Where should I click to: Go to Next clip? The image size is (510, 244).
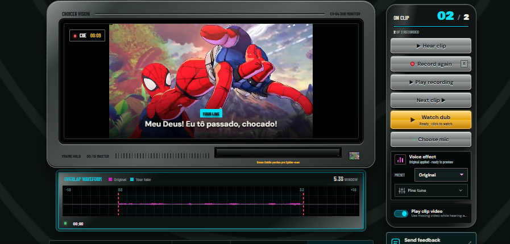[x=430, y=100]
